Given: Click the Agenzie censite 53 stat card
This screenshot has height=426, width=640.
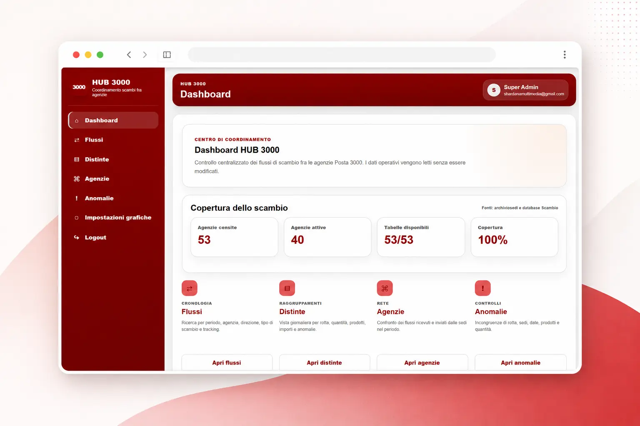Looking at the screenshot, I should pos(234,237).
